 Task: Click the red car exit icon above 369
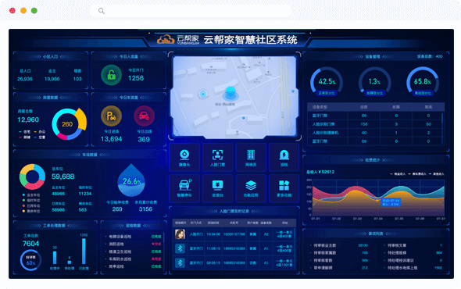point(144,116)
